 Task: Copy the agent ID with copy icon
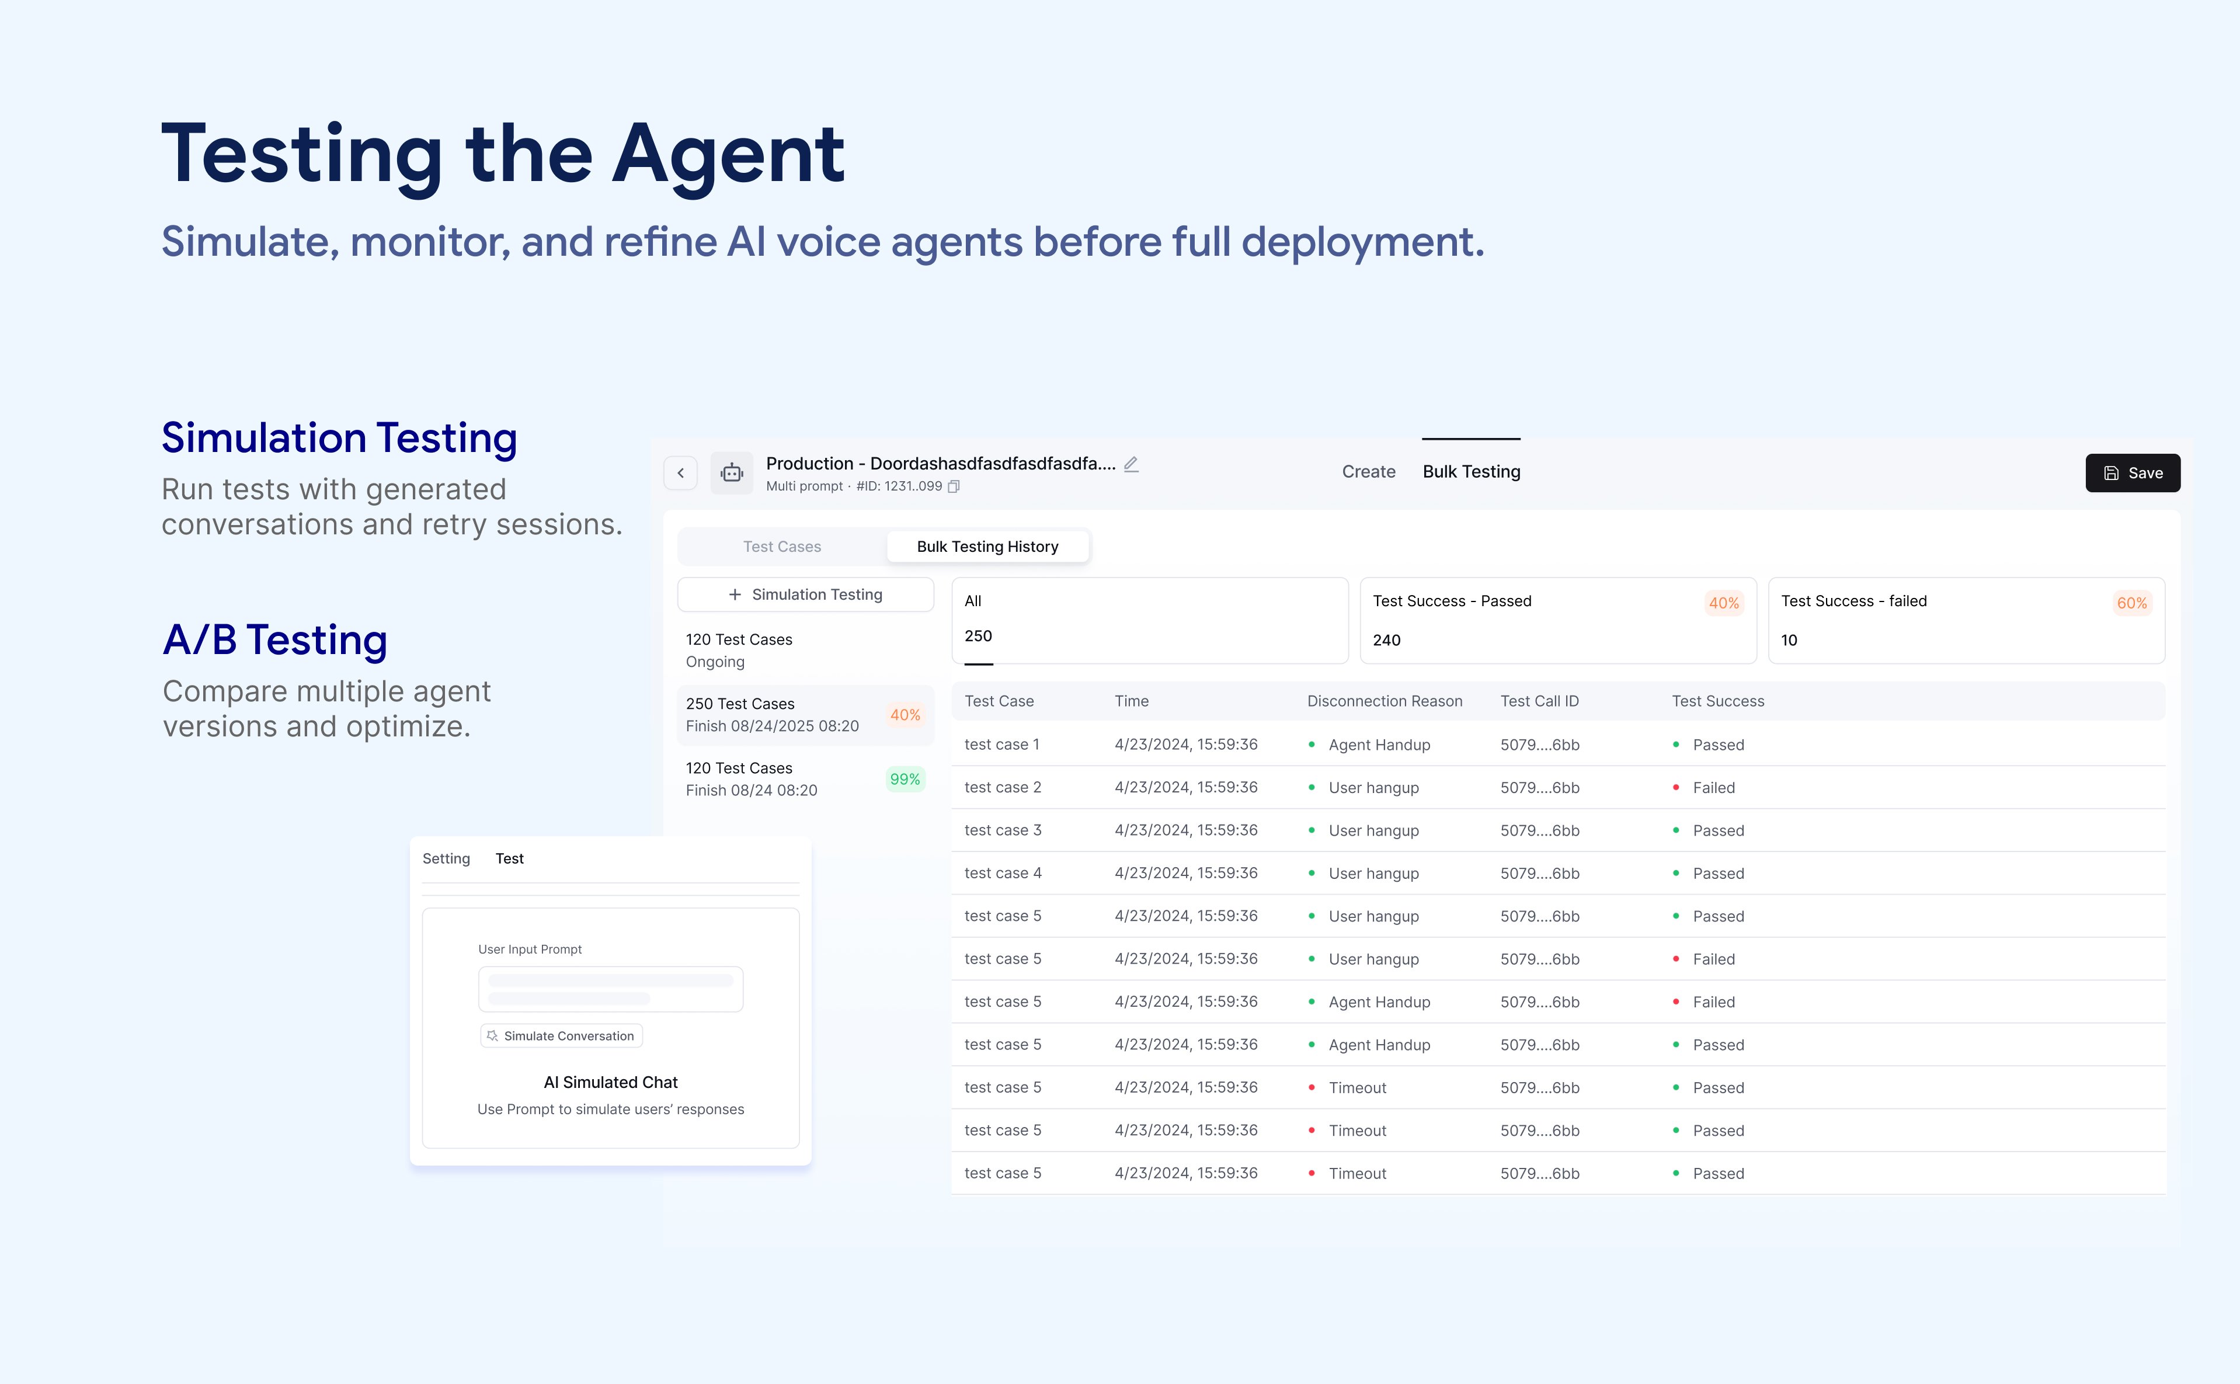(x=954, y=486)
